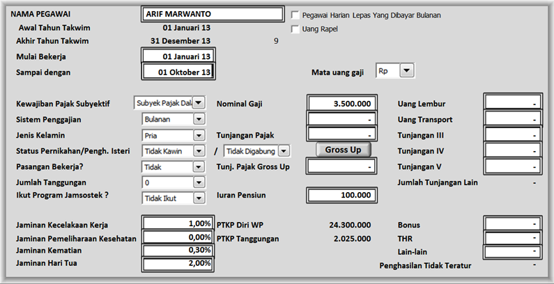Click PTKP Diri WP value 24.300.000
Image resolution: width=554 pixels, height=284 pixels.
[350, 225]
